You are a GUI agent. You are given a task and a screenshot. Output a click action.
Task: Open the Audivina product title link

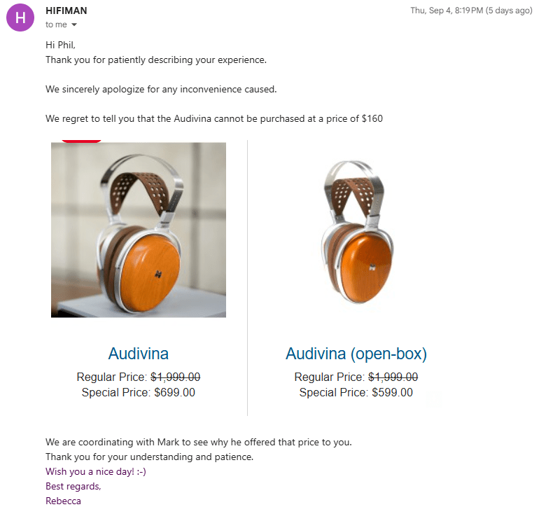pyautogui.click(x=139, y=354)
